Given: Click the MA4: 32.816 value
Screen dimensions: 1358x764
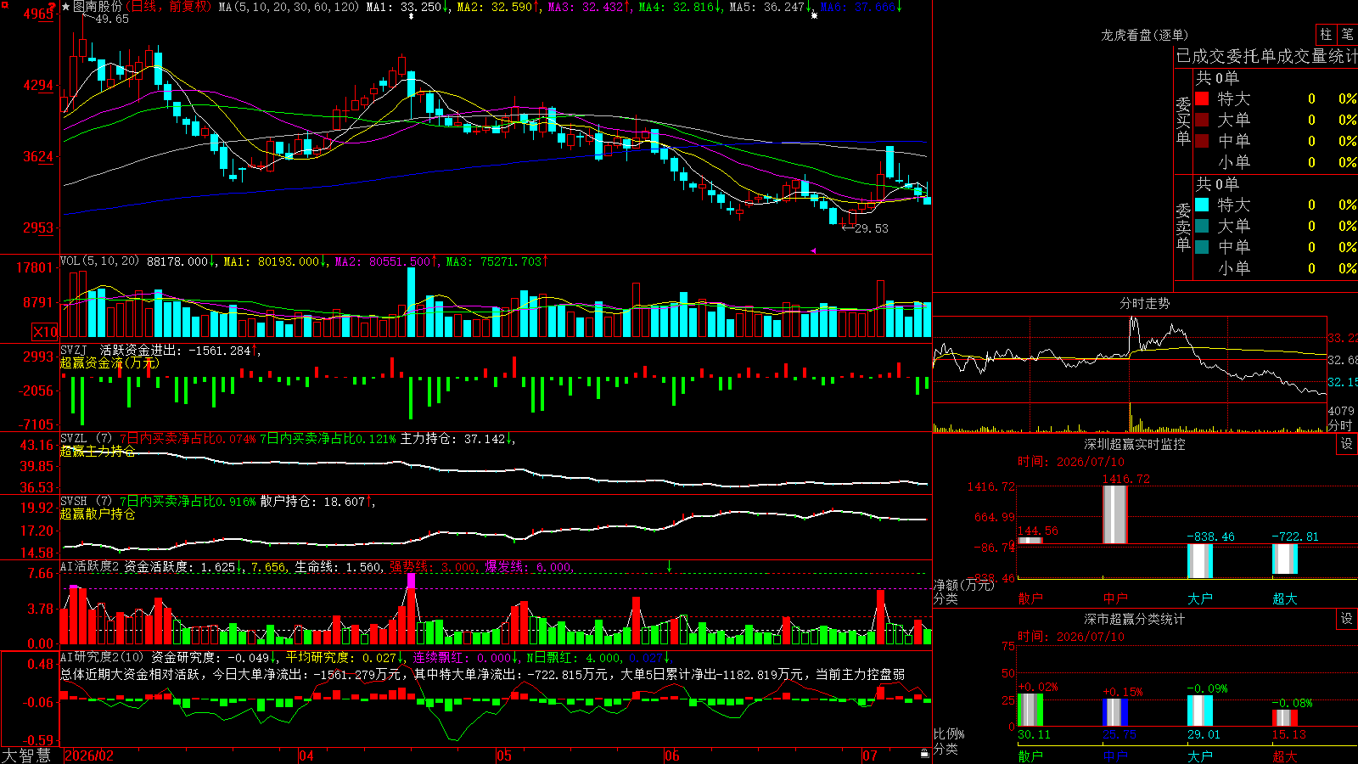Looking at the screenshot, I should tap(676, 7).
